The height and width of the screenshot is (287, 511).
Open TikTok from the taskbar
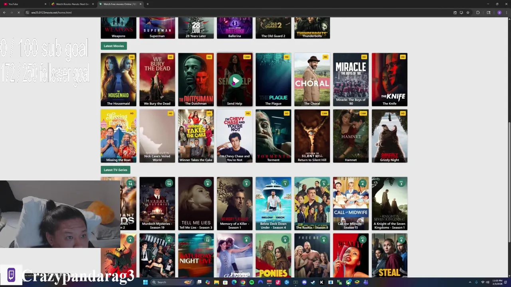click(x=278, y=282)
